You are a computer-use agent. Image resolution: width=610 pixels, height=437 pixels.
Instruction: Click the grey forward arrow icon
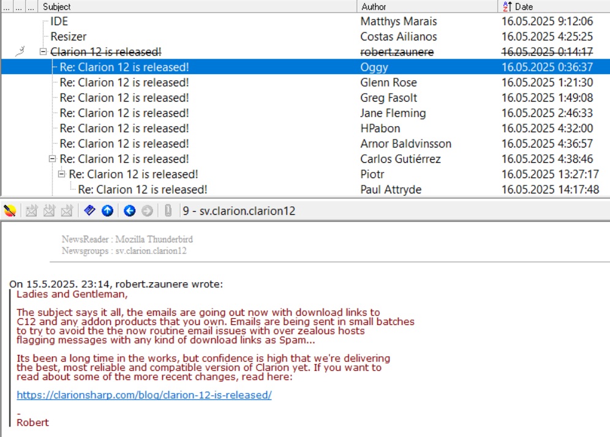[147, 211]
